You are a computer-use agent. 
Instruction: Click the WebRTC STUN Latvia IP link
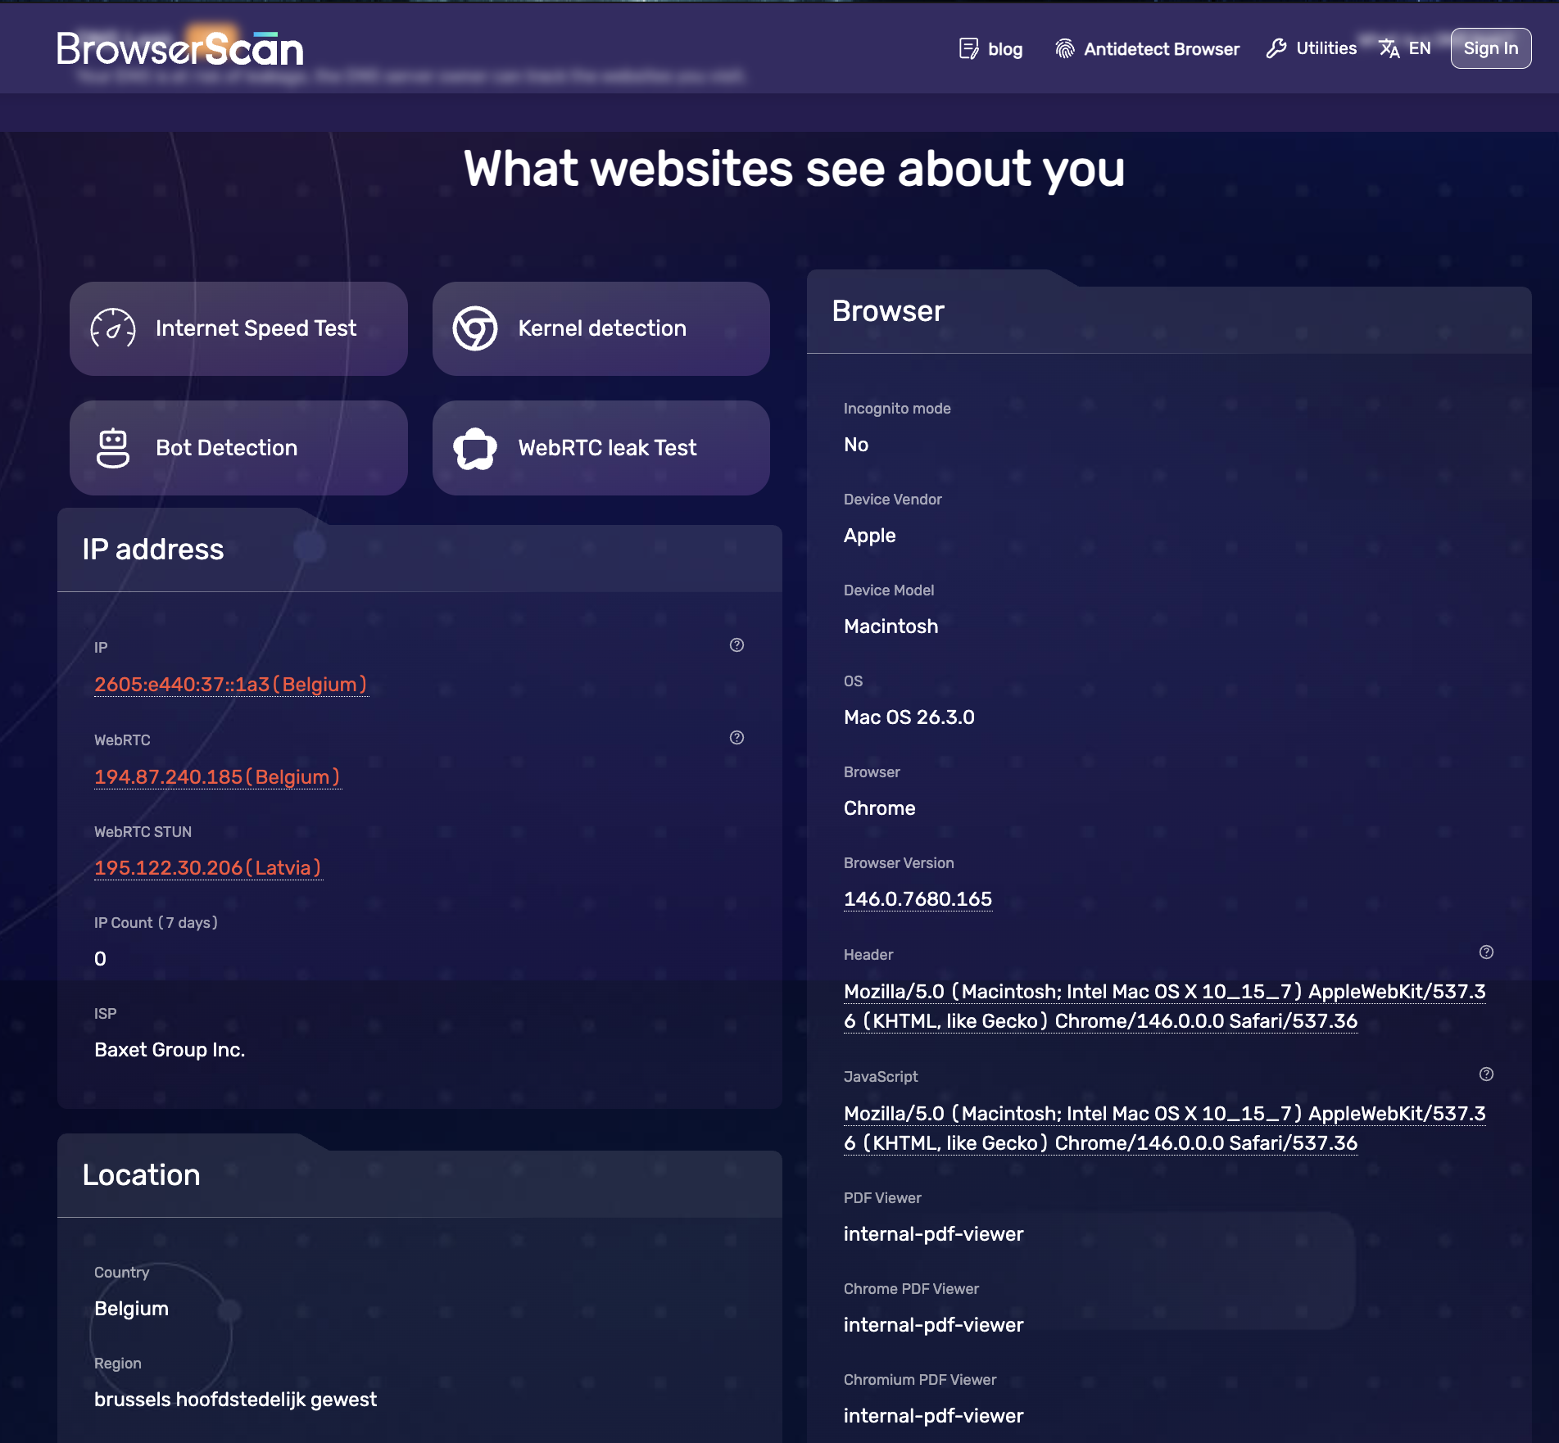[x=207, y=867]
